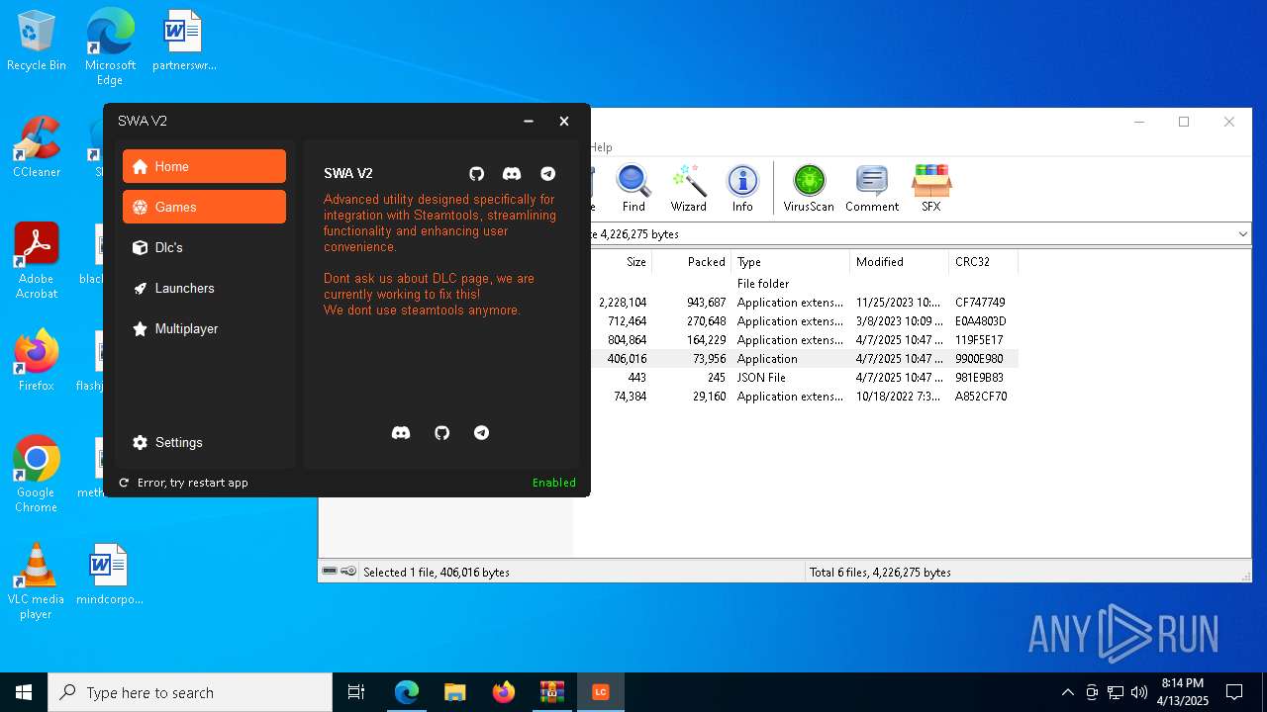
Task: Open the GitHub icon in SWA V2 header
Action: point(476,173)
